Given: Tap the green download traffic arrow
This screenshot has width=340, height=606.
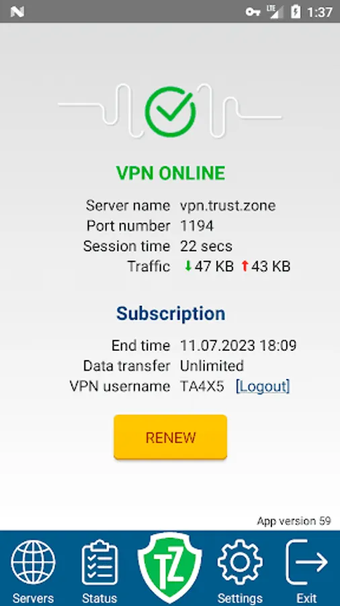Looking at the screenshot, I should [x=188, y=266].
